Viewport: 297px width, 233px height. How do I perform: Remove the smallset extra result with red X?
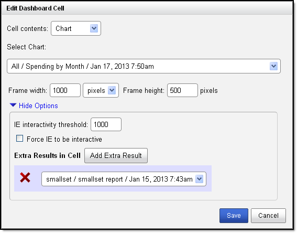coord(25,178)
